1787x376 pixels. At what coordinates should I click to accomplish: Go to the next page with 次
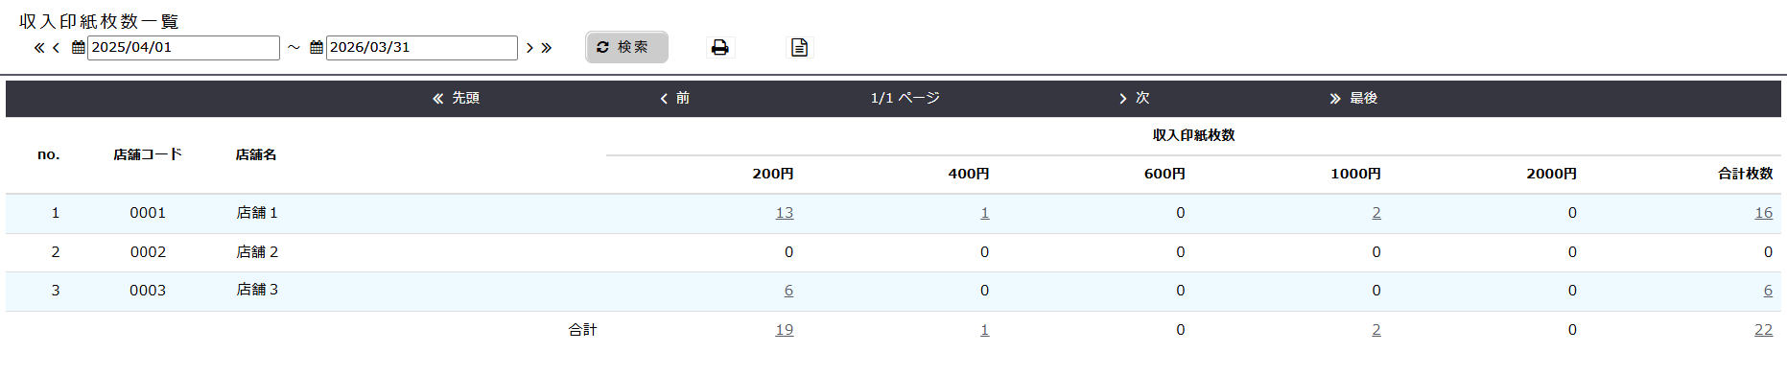1134,98
